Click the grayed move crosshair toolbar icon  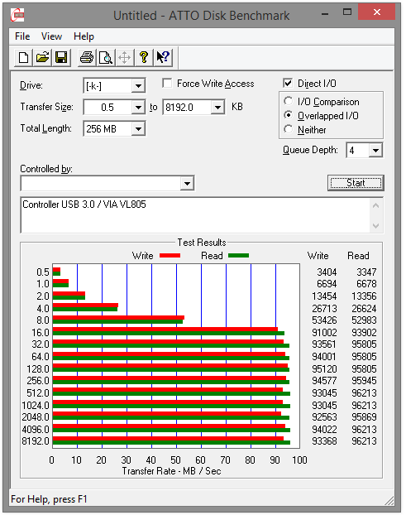[125, 58]
